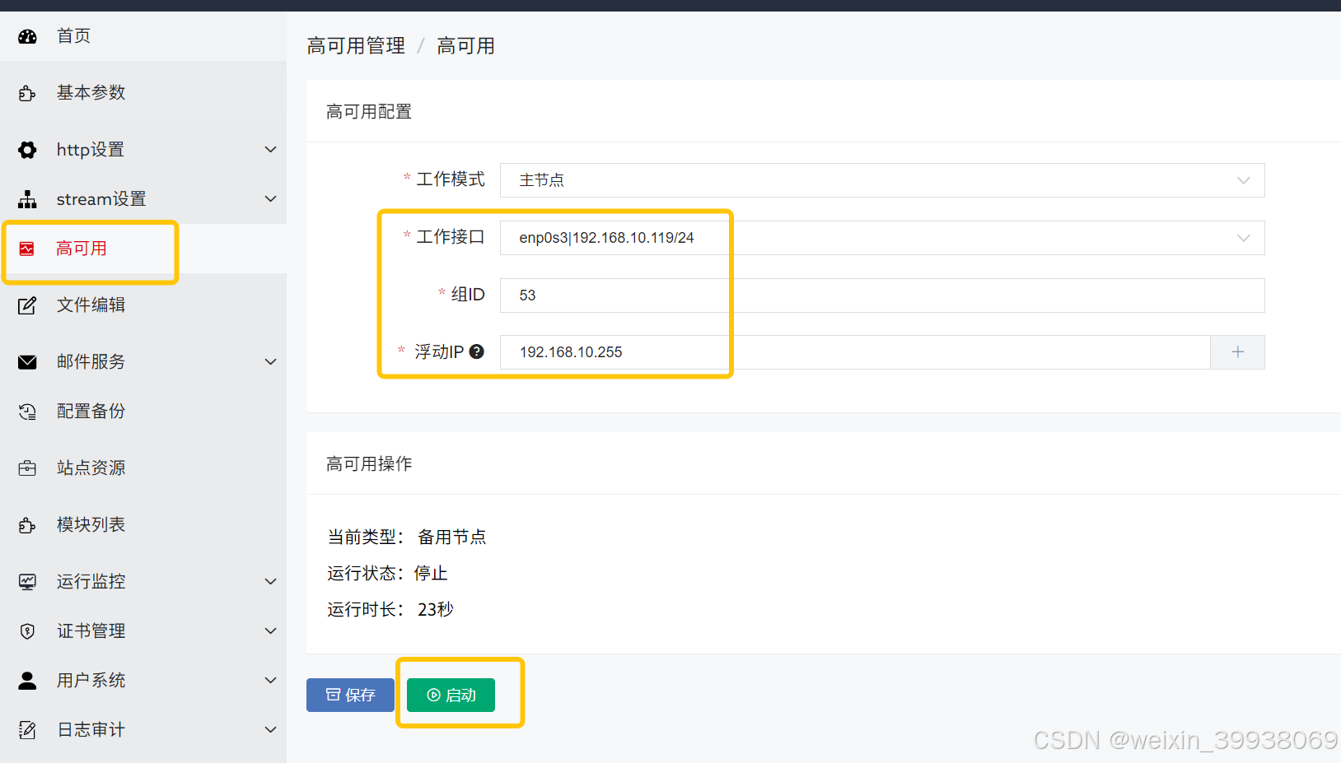Click the gear icon for http设置
1341x763 pixels.
pos(27,150)
